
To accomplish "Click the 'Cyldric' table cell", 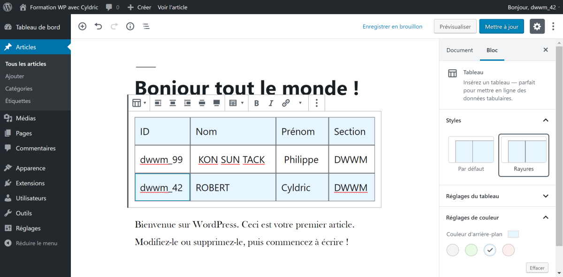I will pyautogui.click(x=302, y=188).
